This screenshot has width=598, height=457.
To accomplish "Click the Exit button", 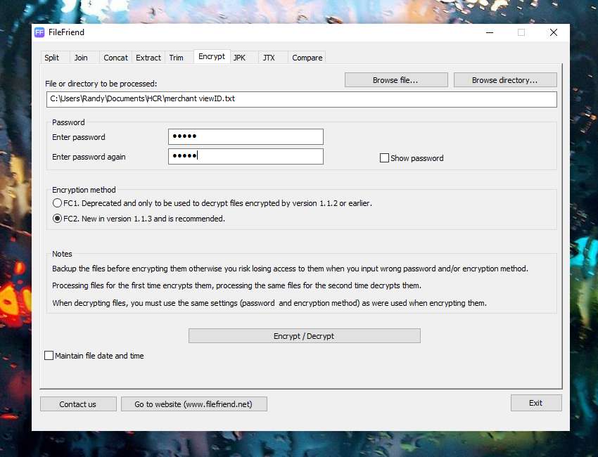I will (536, 403).
